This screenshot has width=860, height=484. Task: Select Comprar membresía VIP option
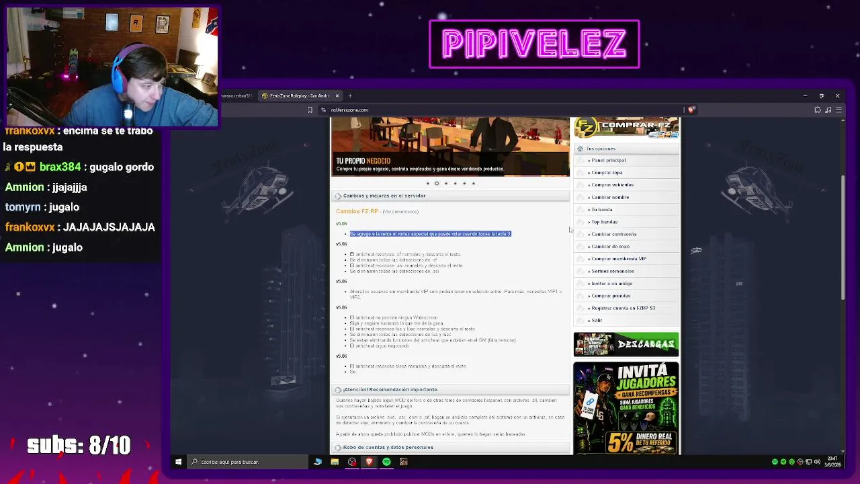click(x=618, y=259)
